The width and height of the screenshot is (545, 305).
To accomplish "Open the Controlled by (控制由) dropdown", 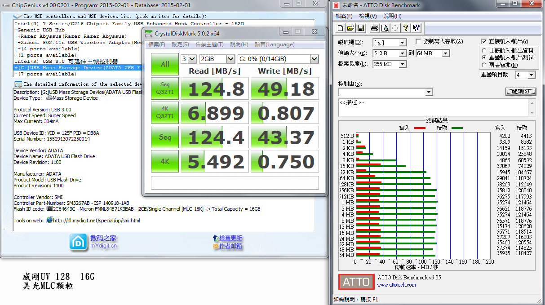I will point(385,92).
